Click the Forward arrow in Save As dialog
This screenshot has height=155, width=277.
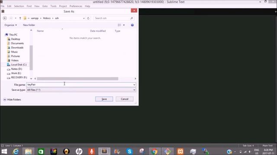click(x=10, y=18)
